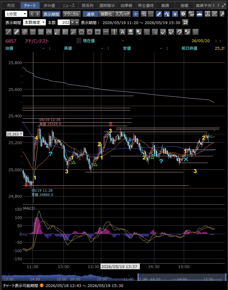Select the text annotation 'A' tool

[122, 32]
